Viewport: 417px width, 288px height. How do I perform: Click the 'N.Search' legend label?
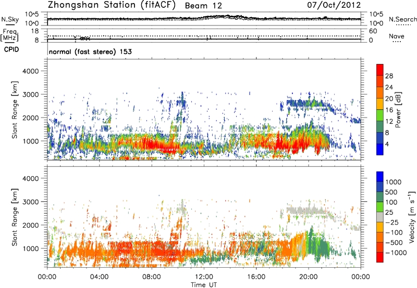[x=402, y=19]
